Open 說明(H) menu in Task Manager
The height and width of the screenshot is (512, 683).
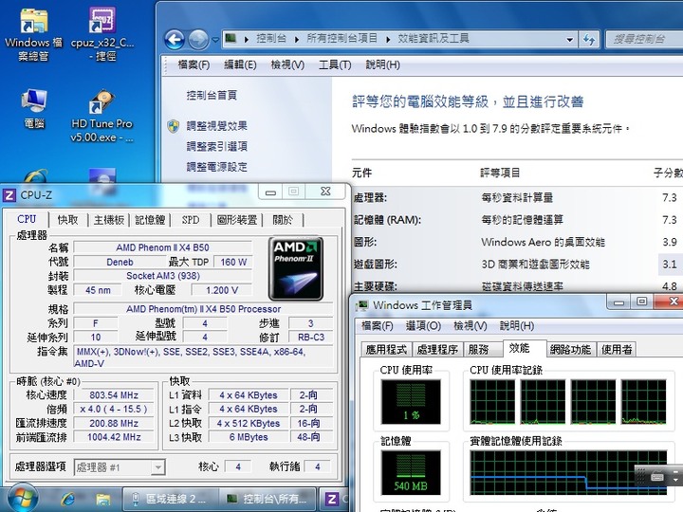(x=517, y=325)
